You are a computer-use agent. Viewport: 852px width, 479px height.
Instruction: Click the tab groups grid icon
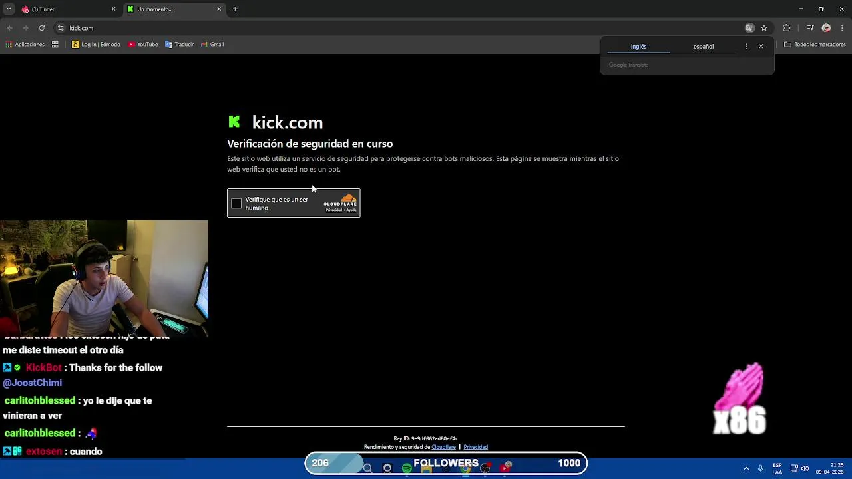coord(55,45)
